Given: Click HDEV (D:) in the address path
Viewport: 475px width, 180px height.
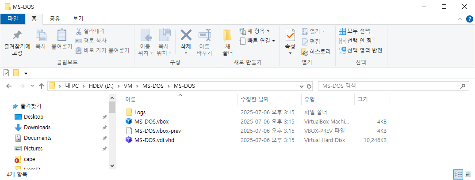Looking at the screenshot, I should click(x=101, y=86).
